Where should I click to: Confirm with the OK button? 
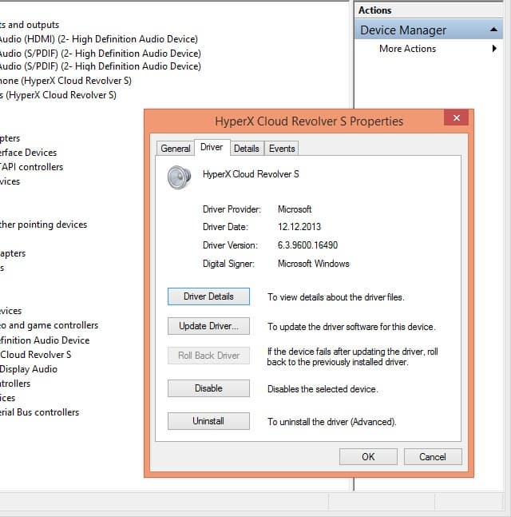point(368,456)
